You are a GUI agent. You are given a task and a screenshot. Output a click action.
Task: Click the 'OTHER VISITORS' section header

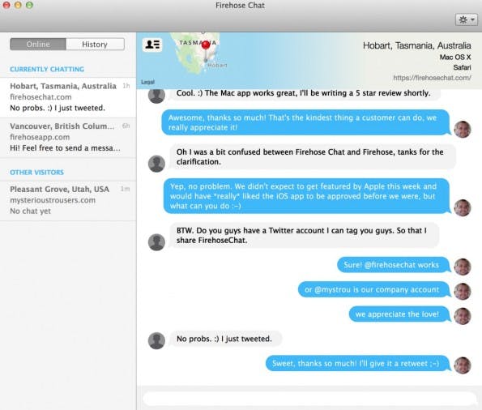coord(37,173)
